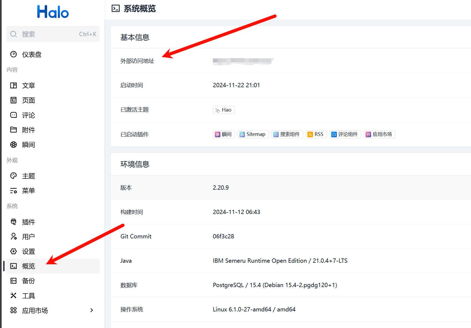Click the comments (评论) icon
471x328 pixels.
(x=13, y=115)
